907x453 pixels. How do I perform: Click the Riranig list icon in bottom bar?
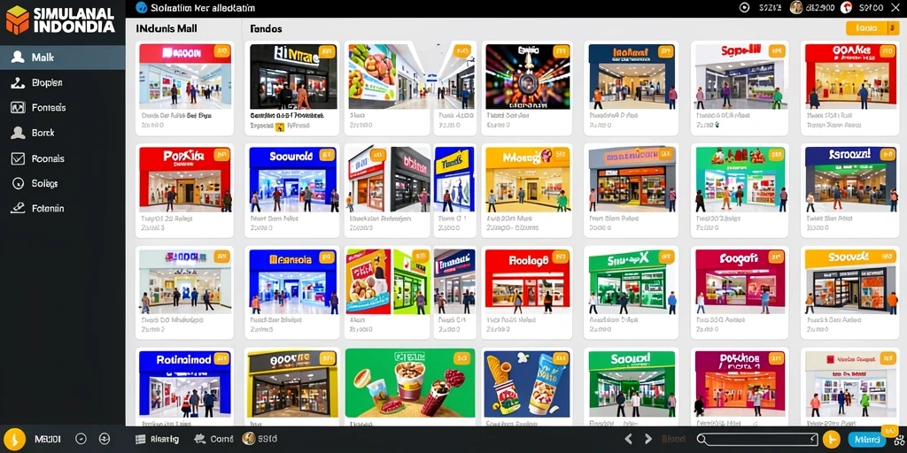pos(140,439)
